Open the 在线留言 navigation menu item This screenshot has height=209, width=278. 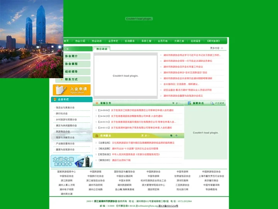click(195, 41)
